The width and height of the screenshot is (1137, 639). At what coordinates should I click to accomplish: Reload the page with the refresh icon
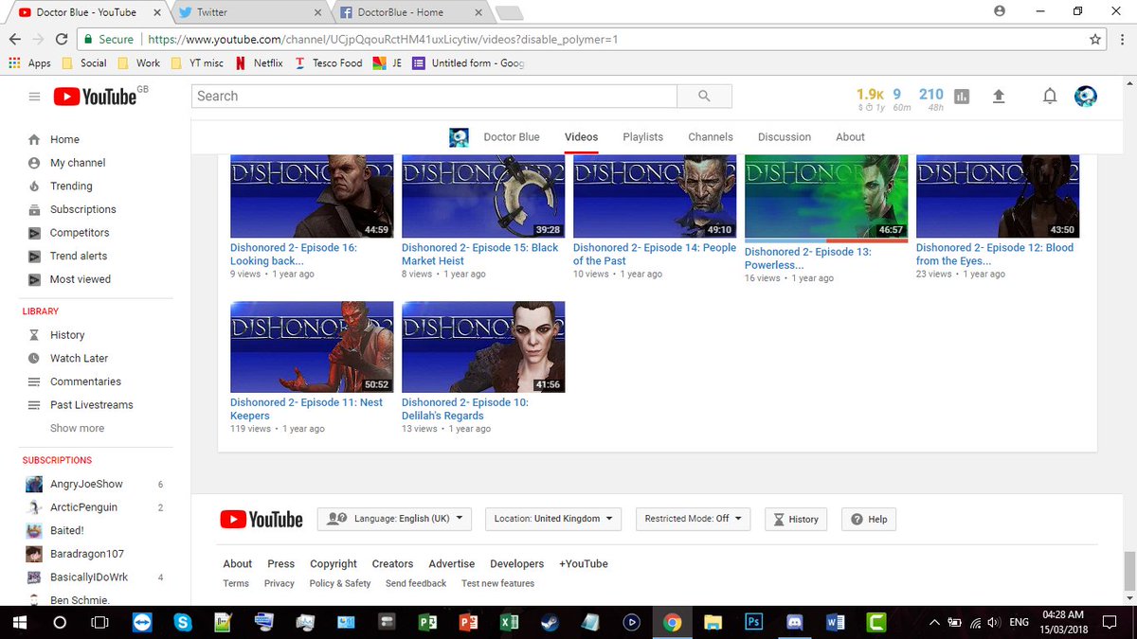pos(62,40)
